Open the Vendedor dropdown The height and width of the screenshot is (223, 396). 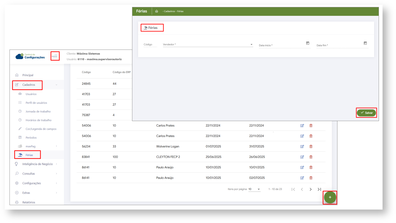[208, 45]
